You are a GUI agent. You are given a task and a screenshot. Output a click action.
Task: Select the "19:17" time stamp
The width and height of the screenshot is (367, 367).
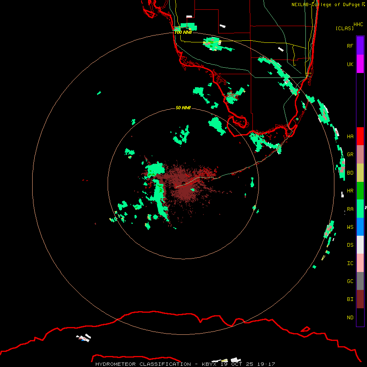pos(266,364)
